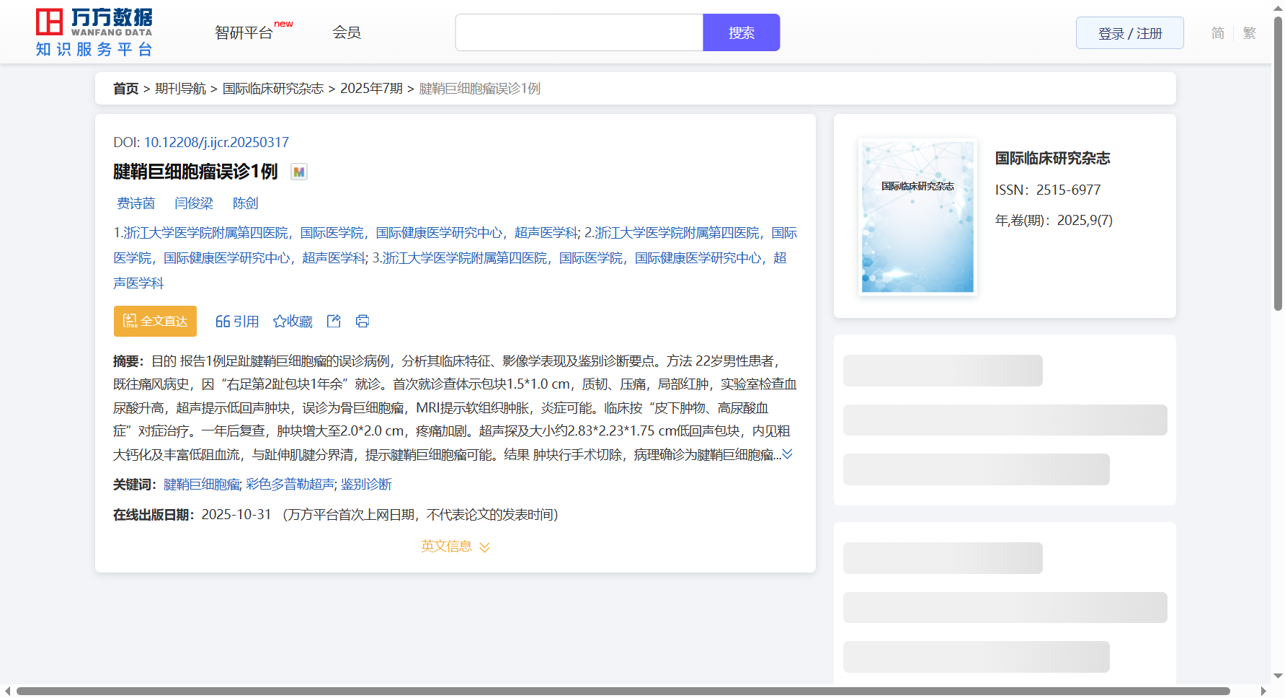Viewport: 1285px width, 698px height.
Task: Go to 期刊导航 in breadcrumb
Action: coord(180,89)
